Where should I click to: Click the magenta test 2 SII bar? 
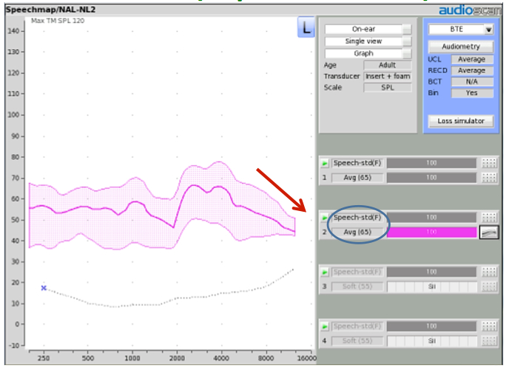coord(432,233)
